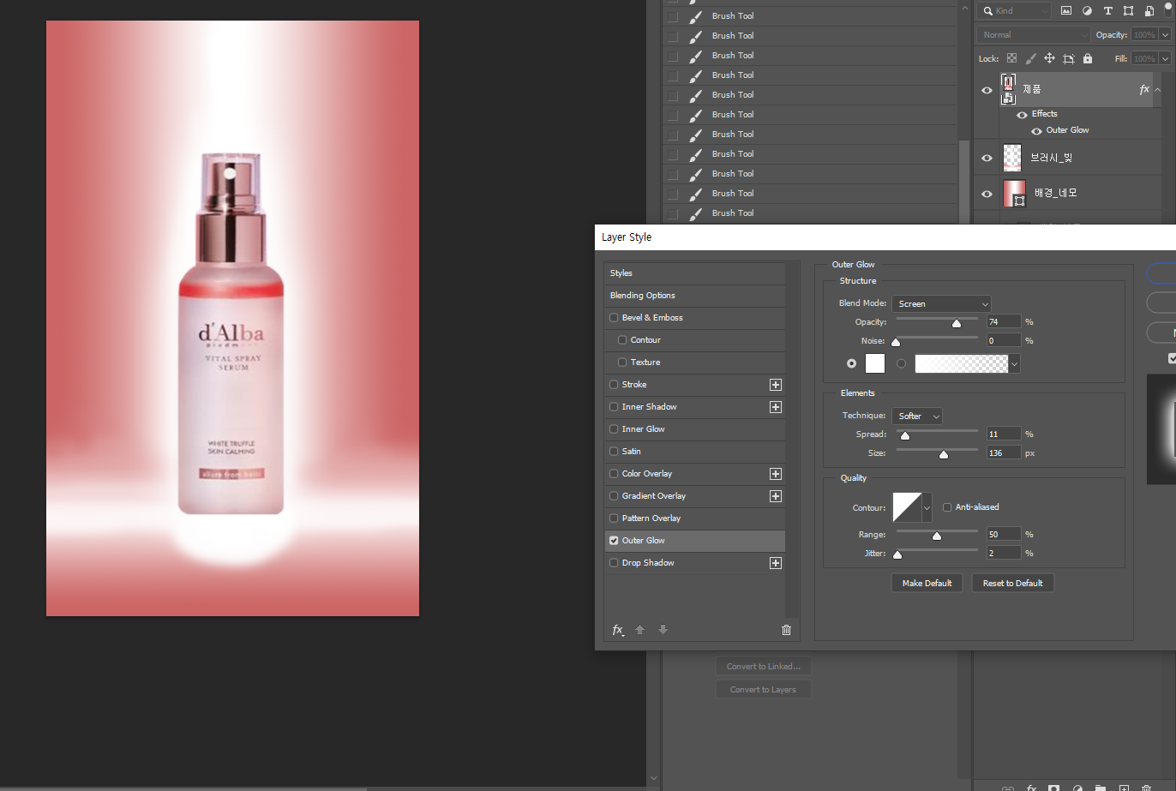Open the Kind filter dropdown
The height and width of the screenshot is (791, 1176).
pos(1016,10)
